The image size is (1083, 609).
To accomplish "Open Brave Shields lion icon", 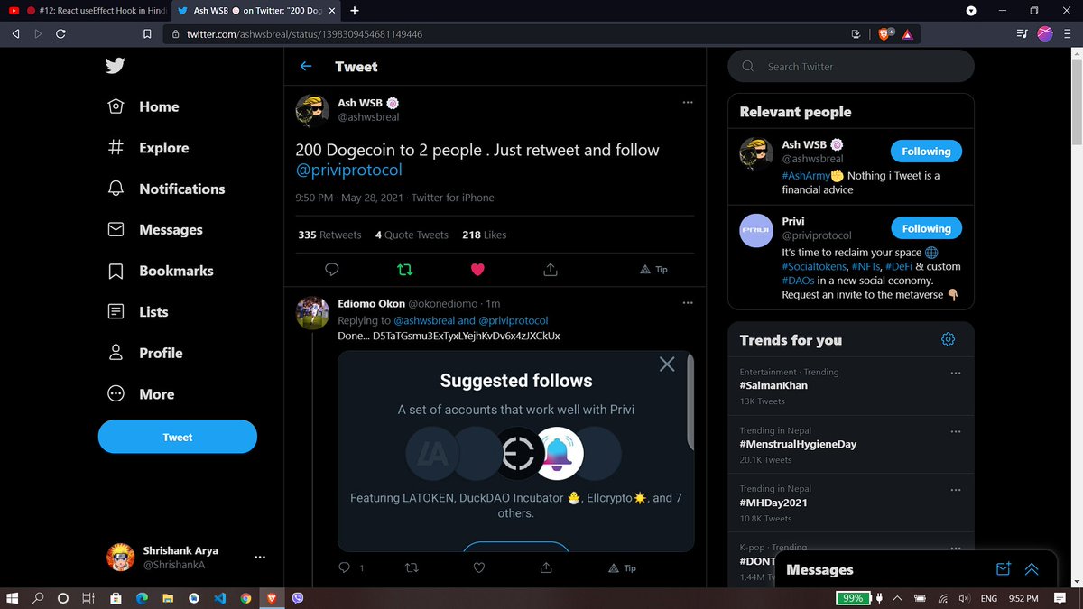I will [x=884, y=33].
